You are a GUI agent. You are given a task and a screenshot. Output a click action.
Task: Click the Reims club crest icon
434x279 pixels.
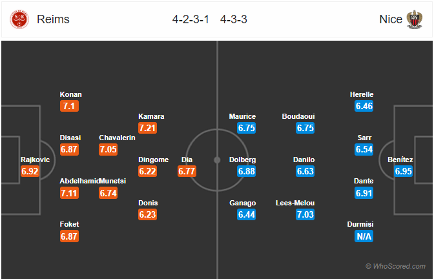coord(19,19)
